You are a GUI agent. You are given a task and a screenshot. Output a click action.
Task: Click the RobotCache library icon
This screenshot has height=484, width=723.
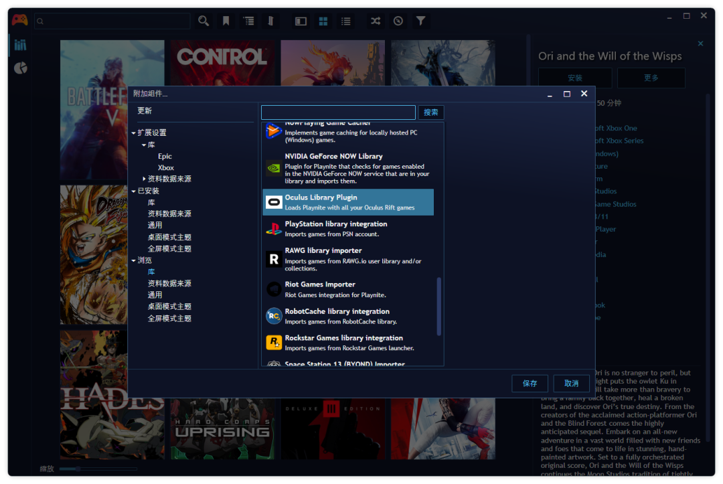click(273, 316)
